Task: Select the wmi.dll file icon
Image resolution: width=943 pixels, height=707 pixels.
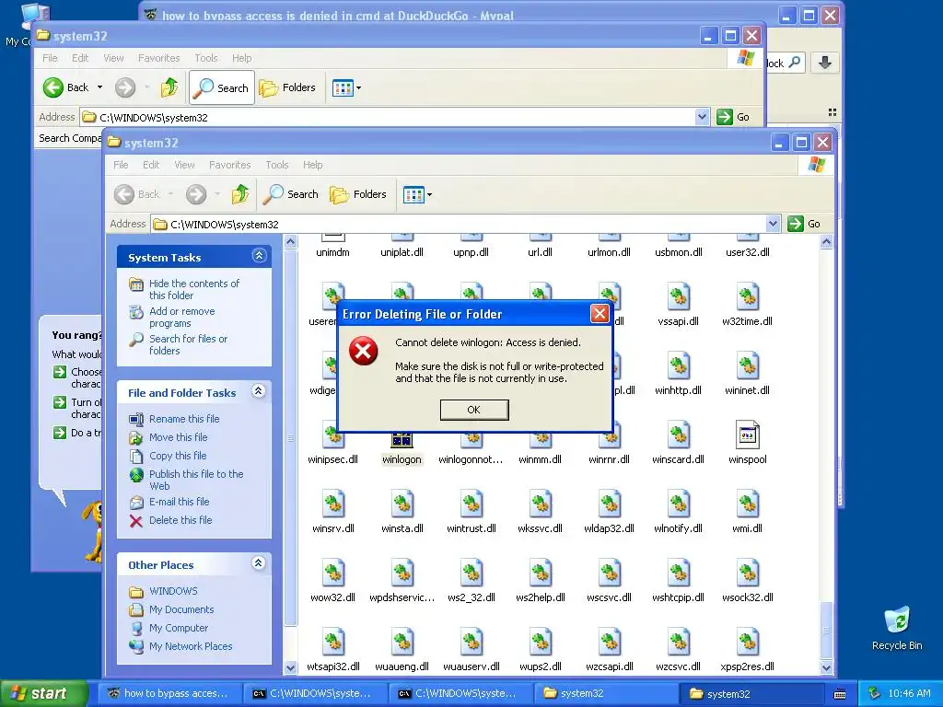Action: coord(747,504)
